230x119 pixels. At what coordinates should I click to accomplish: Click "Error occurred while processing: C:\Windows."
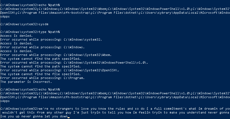(42, 47)
